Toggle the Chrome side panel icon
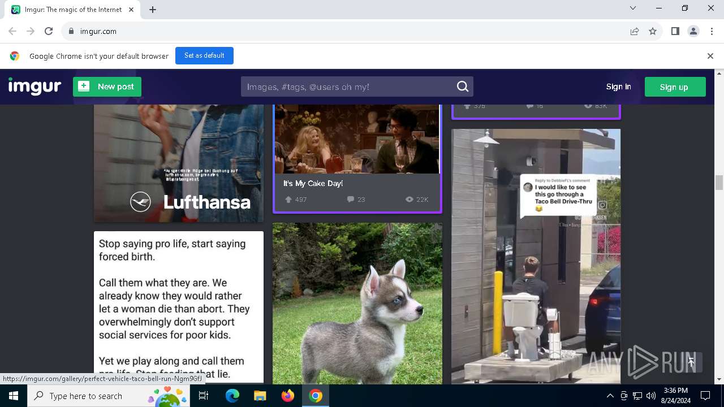Viewport: 724px width, 407px height. pos(675,31)
